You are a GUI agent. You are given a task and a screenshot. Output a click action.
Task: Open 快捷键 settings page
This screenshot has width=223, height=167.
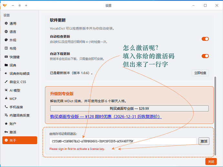pos(20,57)
